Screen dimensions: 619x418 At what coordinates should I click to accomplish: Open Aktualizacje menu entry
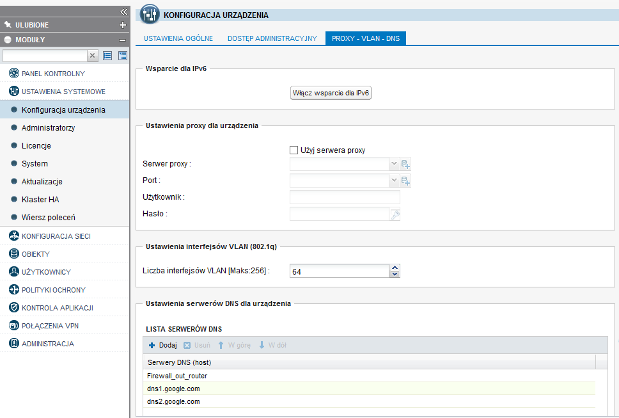pos(42,182)
